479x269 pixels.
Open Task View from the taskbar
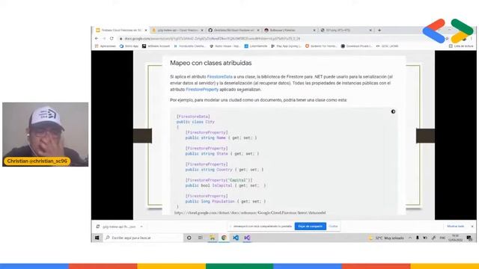(201, 238)
